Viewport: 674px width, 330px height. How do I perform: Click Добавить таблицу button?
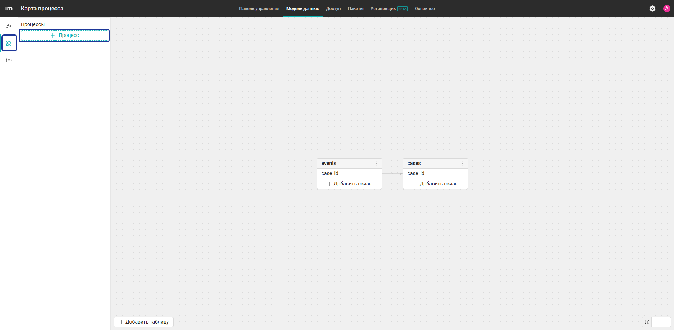click(x=144, y=322)
